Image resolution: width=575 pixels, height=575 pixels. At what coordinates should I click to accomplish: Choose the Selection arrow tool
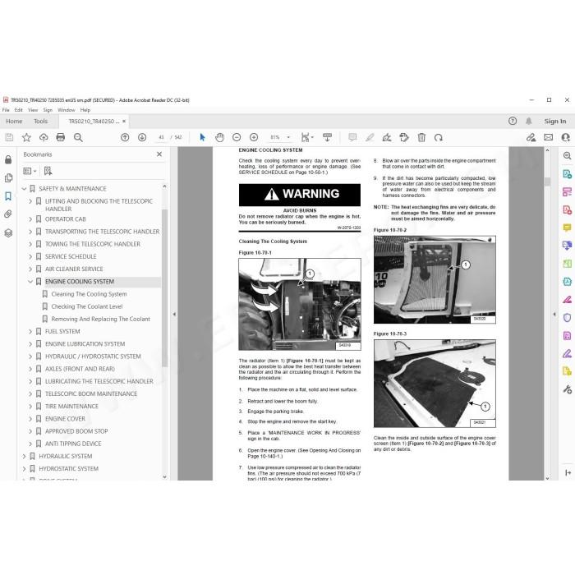[x=202, y=137]
